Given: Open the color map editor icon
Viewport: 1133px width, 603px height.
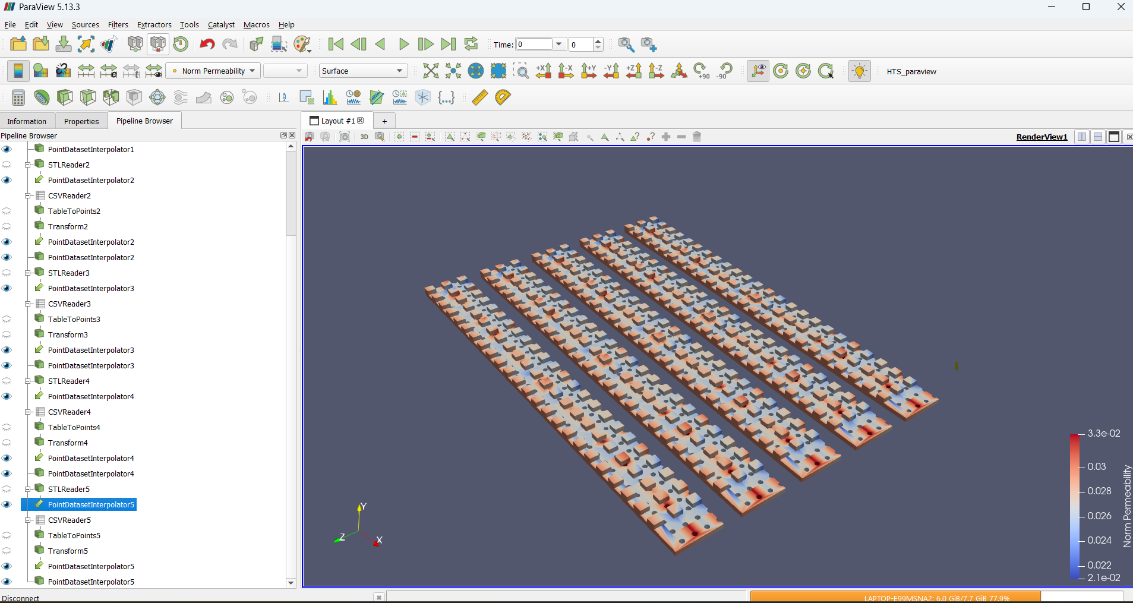Looking at the screenshot, I should pyautogui.click(x=40, y=71).
